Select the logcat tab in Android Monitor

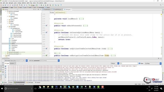(x=7, y=63)
